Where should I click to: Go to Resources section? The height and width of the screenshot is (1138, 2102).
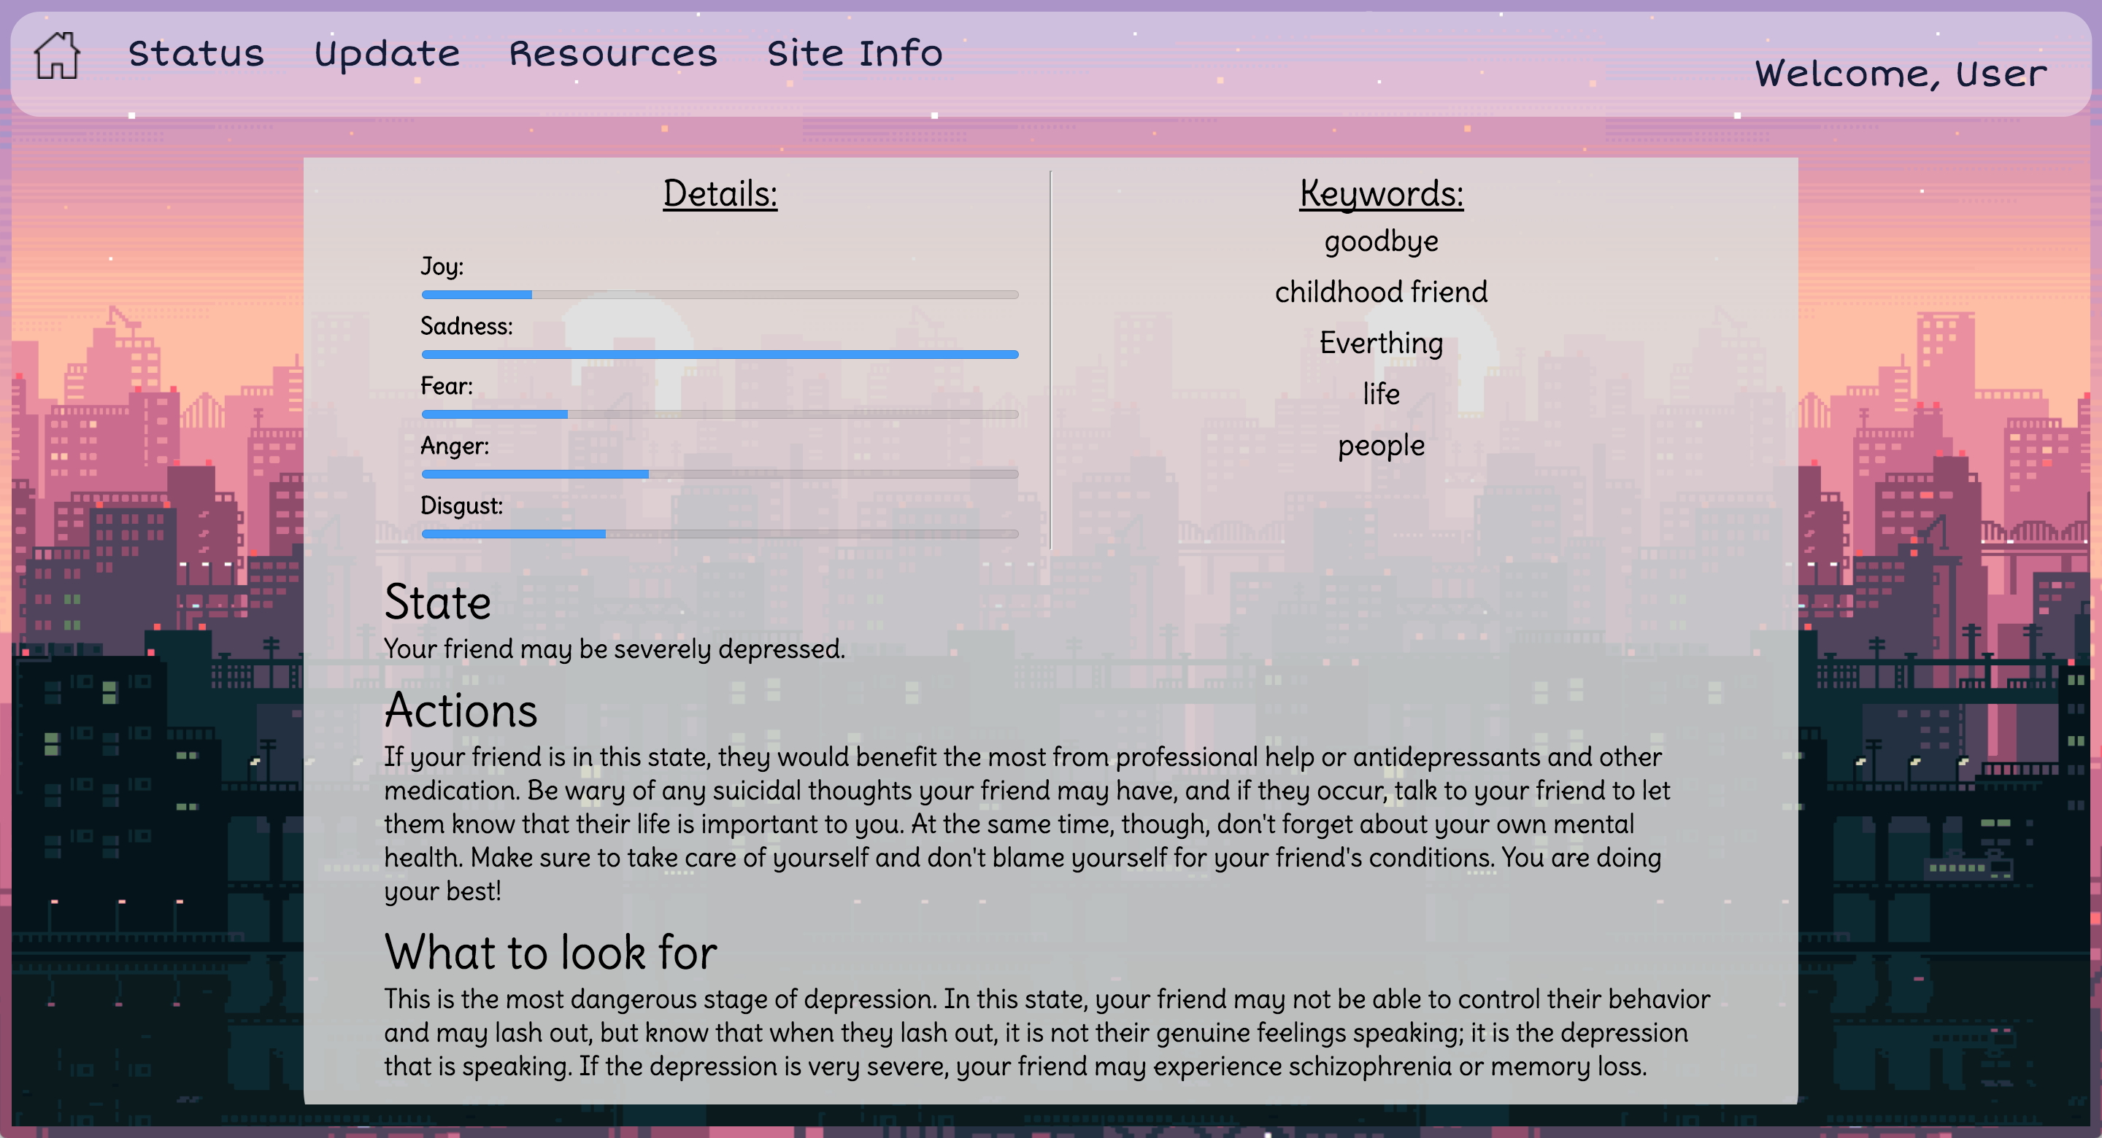pos(613,54)
